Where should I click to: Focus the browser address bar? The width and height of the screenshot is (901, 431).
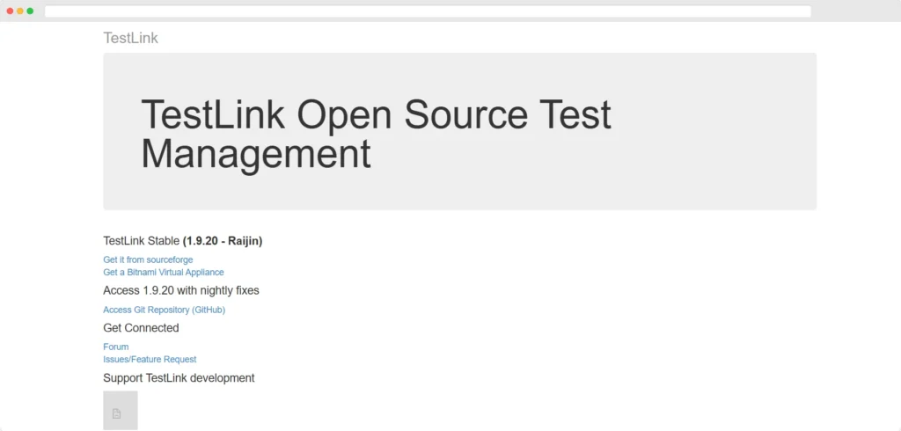[x=428, y=11]
